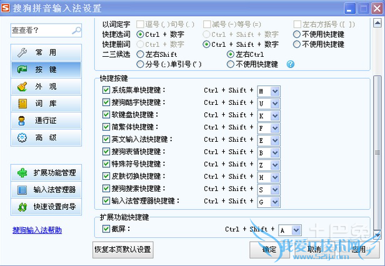
Task: Open key dropdown for 英文输入法快捷键
Action: [x=275, y=140]
